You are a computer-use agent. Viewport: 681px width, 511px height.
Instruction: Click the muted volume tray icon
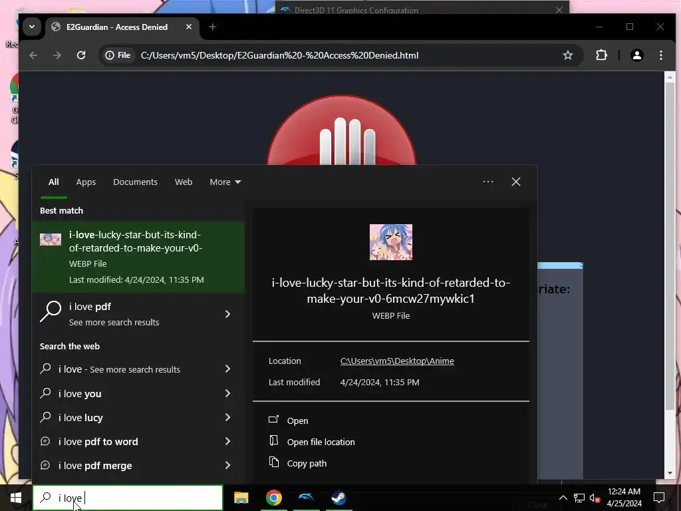click(595, 498)
